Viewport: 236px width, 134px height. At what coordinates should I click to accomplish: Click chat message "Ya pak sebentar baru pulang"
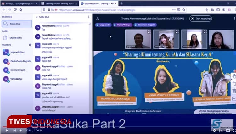point(56,38)
